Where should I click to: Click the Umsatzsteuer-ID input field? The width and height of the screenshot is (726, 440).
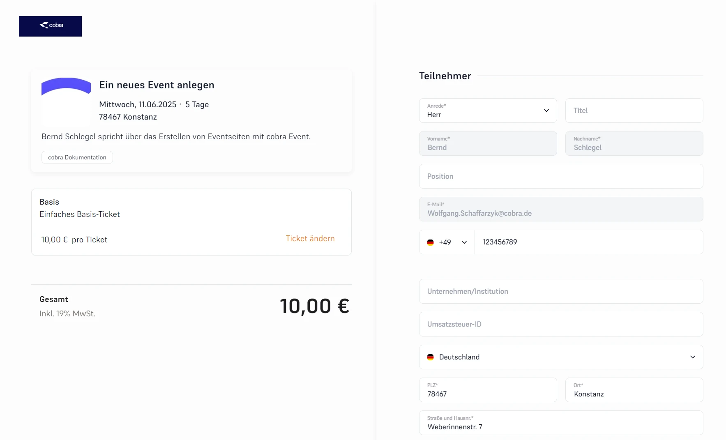tap(561, 324)
